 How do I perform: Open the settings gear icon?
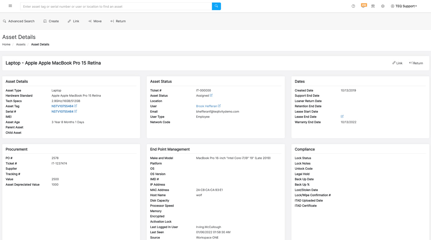click(x=383, y=6)
